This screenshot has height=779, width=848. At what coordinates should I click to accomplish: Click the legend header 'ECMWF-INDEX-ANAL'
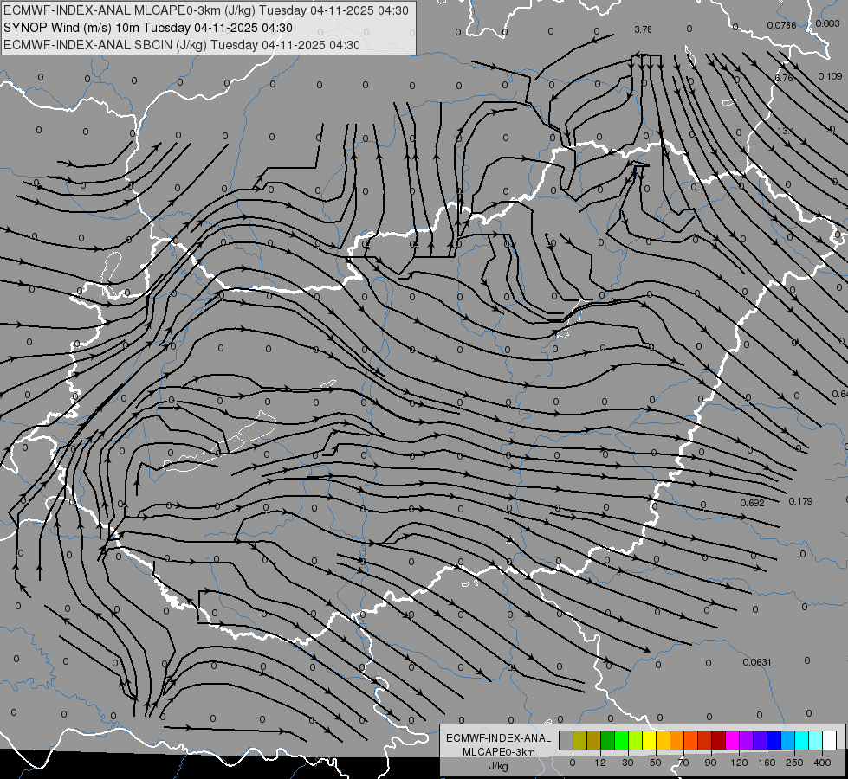click(499, 738)
